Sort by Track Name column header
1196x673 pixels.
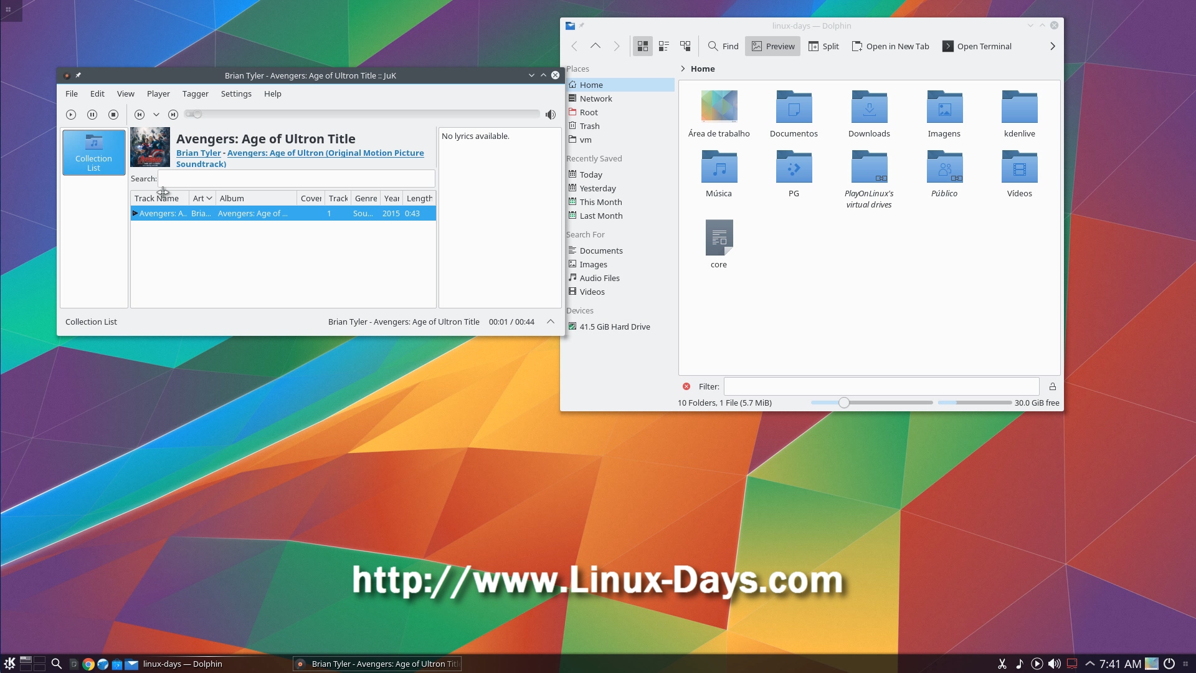tap(159, 198)
